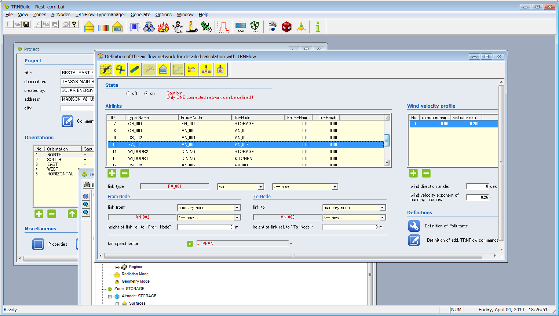The height and width of the screenshot is (316, 559).
Task: Click the fan speed factor green arrow button
Action: (190, 244)
